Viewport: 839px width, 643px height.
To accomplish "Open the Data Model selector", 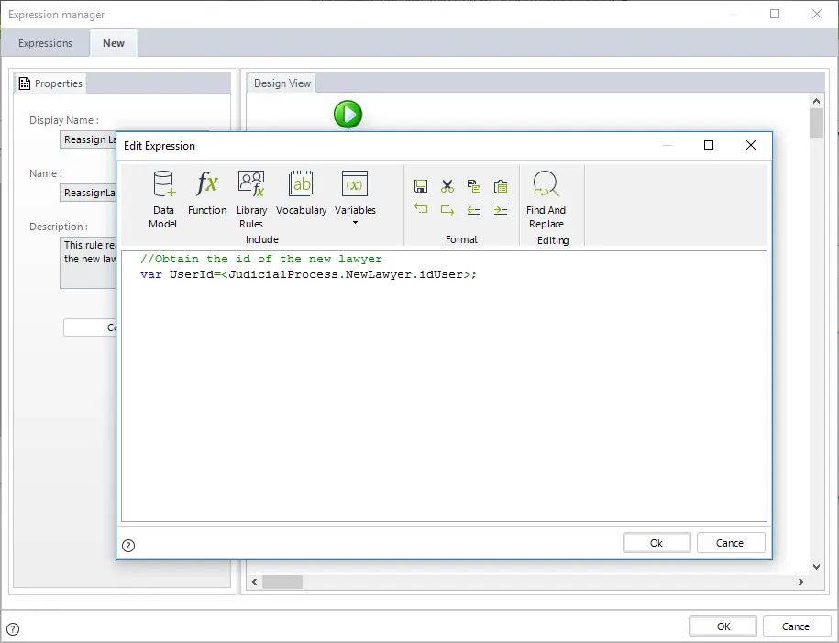I will click(x=162, y=199).
